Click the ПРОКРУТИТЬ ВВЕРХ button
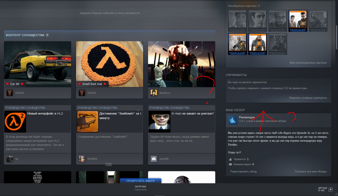The height and width of the screenshot is (196, 338). coord(141,181)
